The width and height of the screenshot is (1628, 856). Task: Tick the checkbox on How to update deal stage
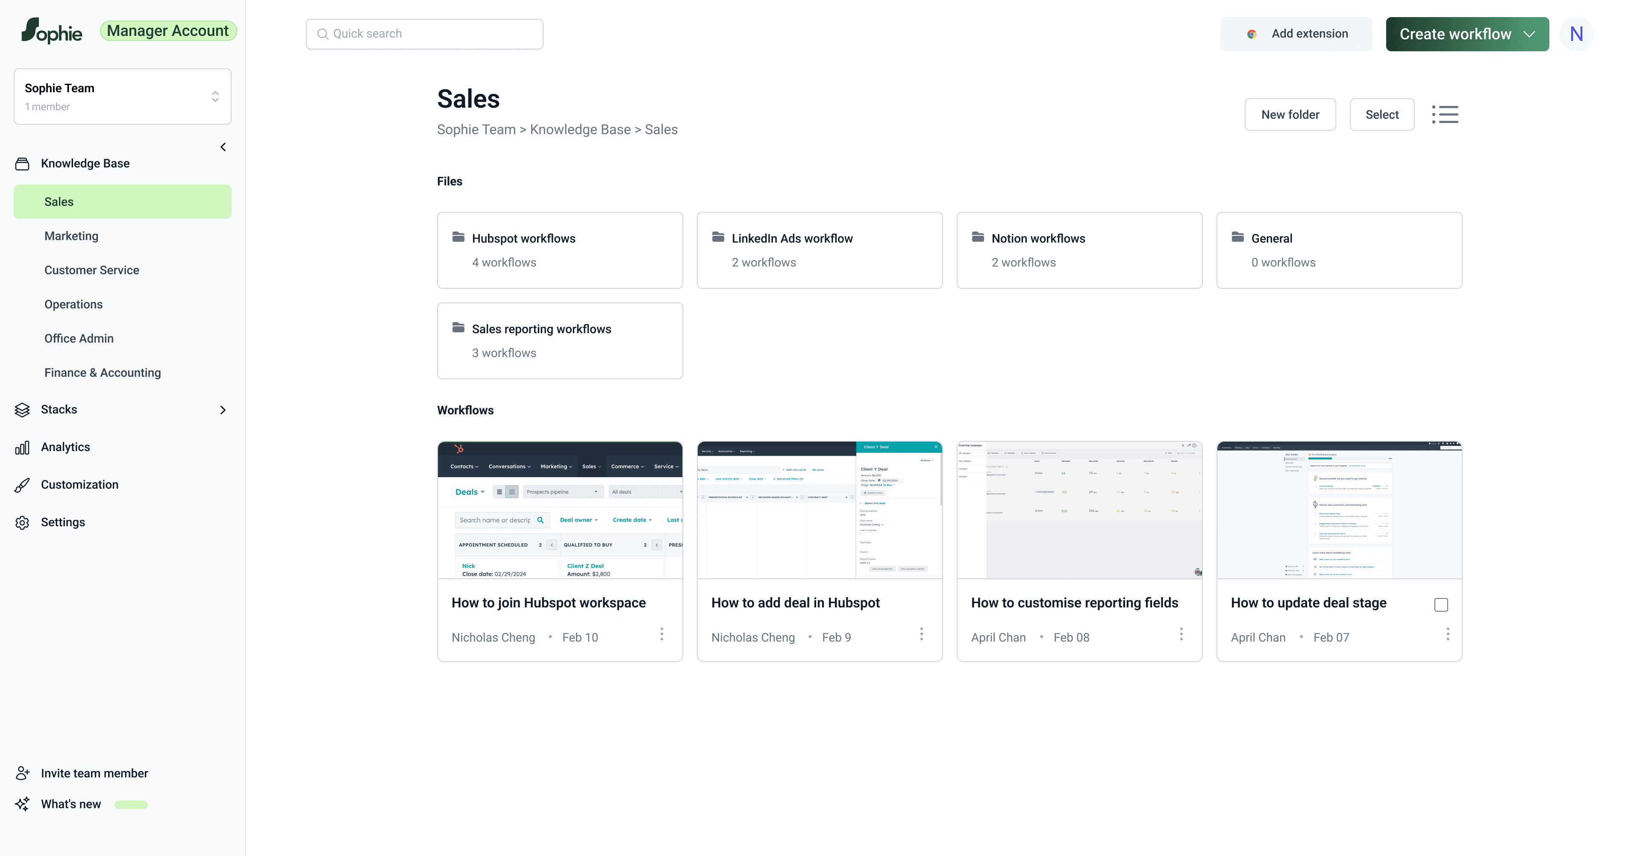(x=1441, y=604)
